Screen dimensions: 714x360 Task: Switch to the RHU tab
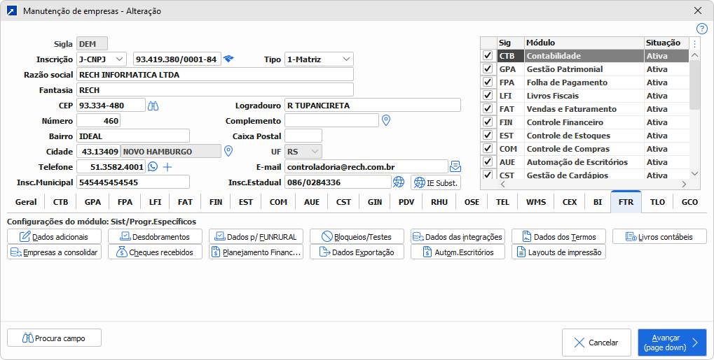[x=439, y=202]
